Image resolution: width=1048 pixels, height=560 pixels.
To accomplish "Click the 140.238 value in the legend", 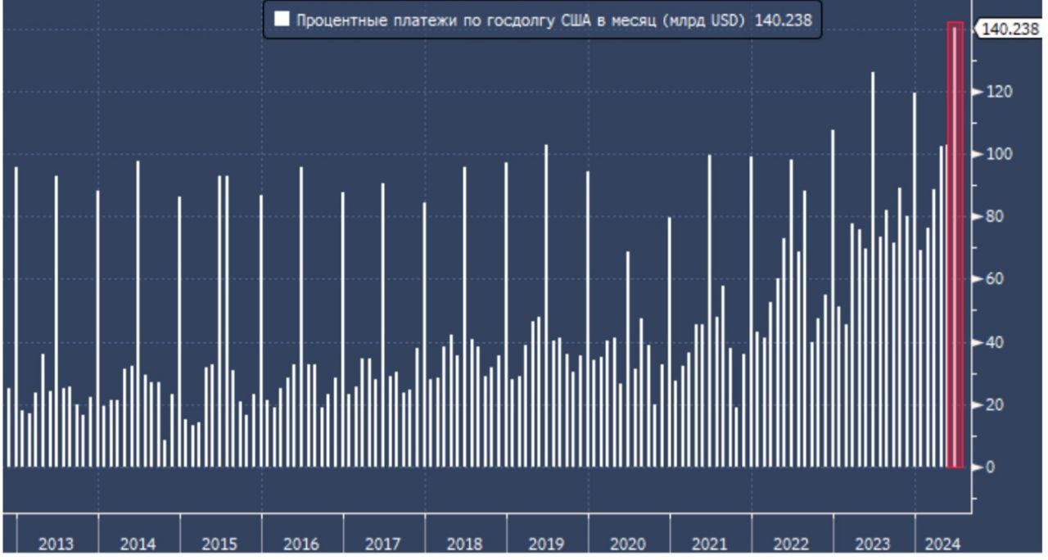I will (x=781, y=20).
